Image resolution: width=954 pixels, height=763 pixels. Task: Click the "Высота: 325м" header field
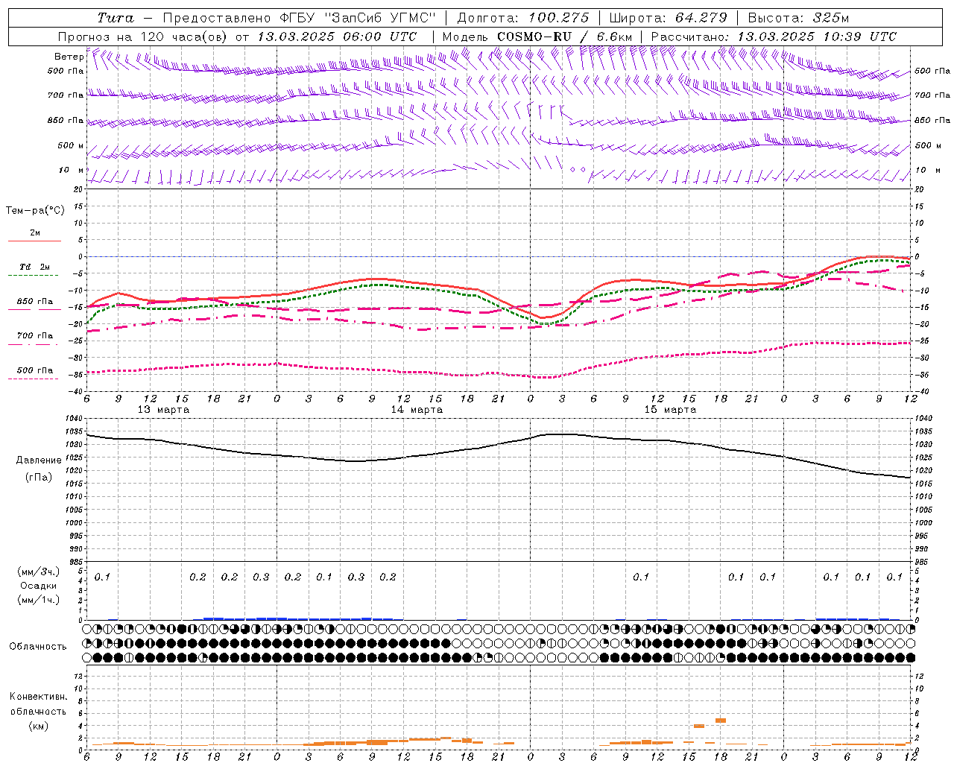point(798,18)
